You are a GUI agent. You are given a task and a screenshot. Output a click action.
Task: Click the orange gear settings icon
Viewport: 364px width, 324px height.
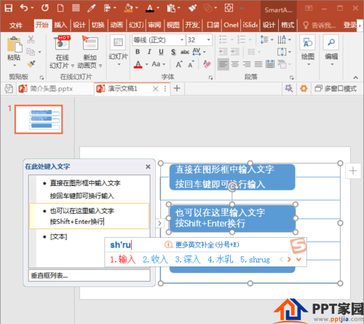coord(304,88)
